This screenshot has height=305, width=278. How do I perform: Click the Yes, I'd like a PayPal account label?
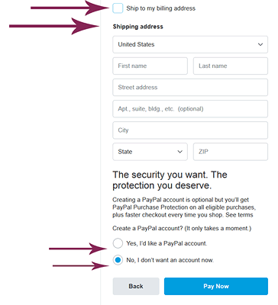166,243
